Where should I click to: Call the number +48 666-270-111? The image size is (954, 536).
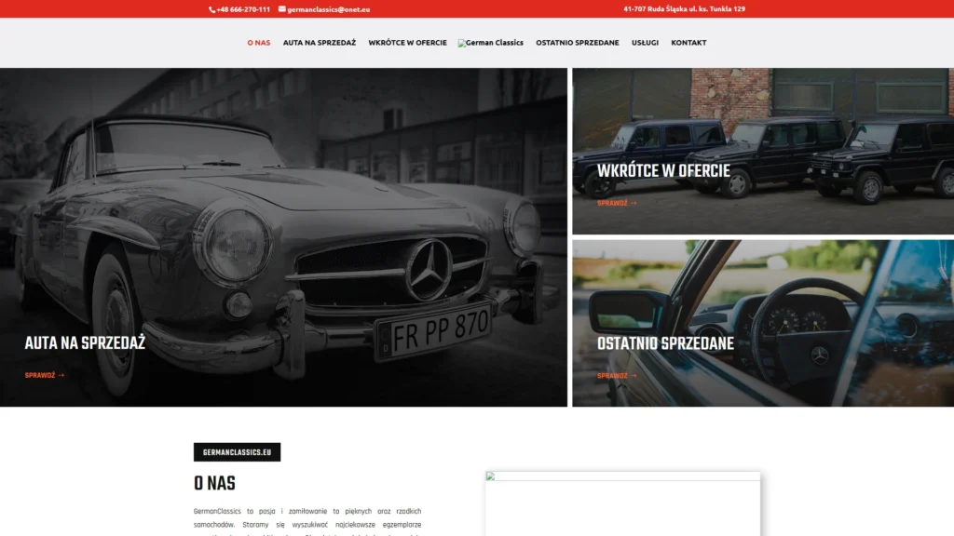(243, 9)
